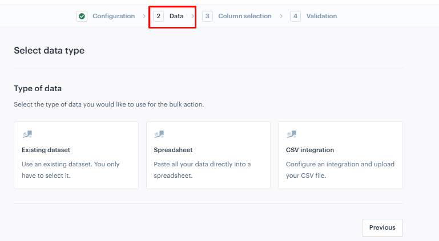Click the step 2 number badge
The height and width of the screenshot is (241, 439).
(158, 16)
